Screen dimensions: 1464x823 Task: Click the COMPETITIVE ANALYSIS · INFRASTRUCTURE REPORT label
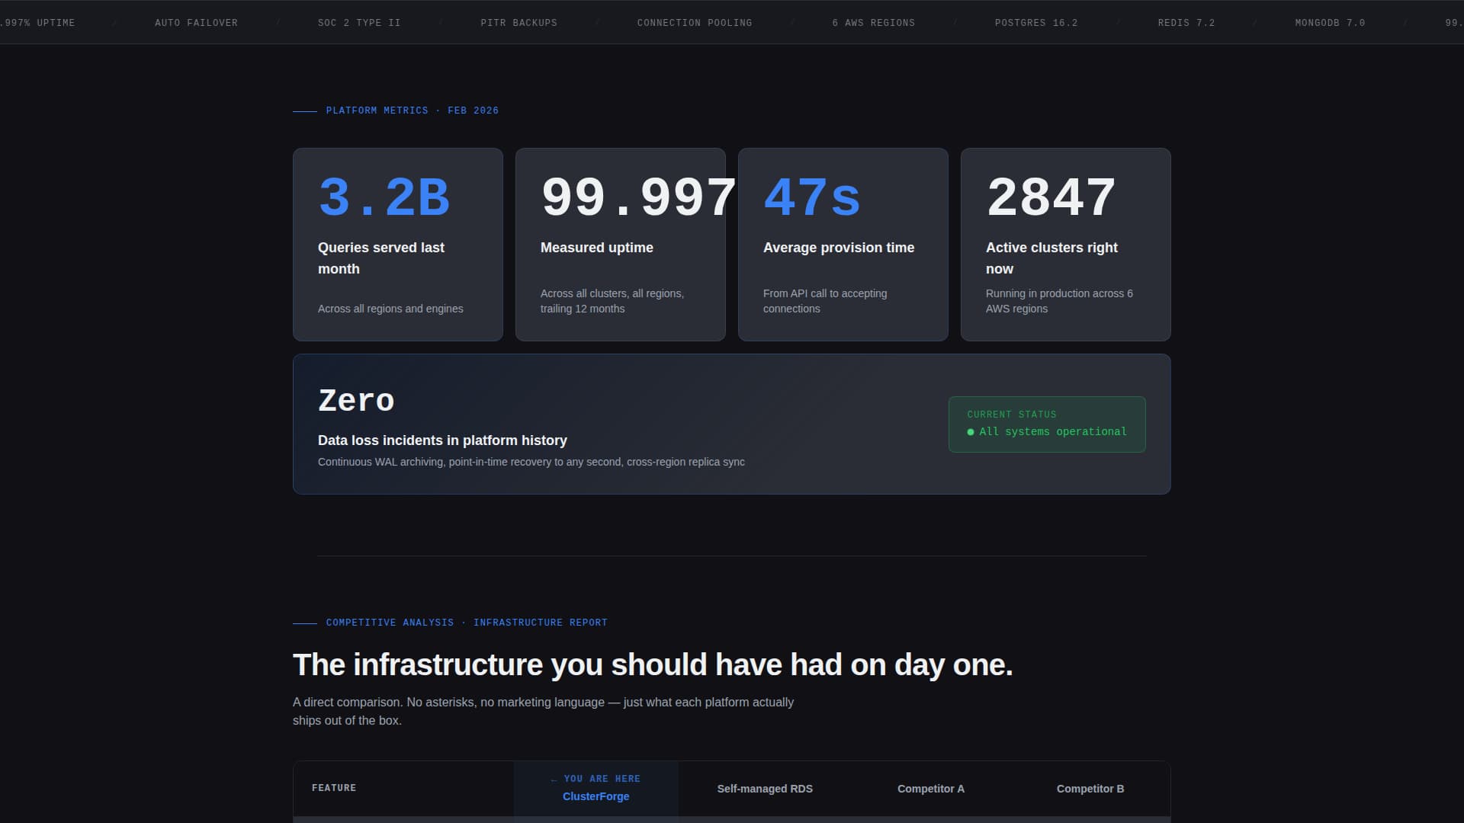pyautogui.click(x=467, y=623)
